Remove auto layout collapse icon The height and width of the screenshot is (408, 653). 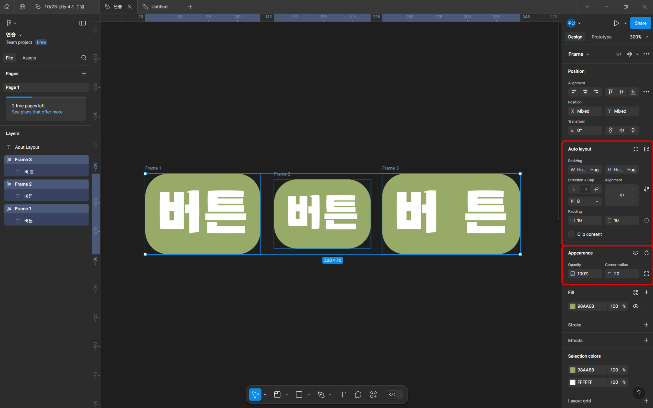click(635, 149)
